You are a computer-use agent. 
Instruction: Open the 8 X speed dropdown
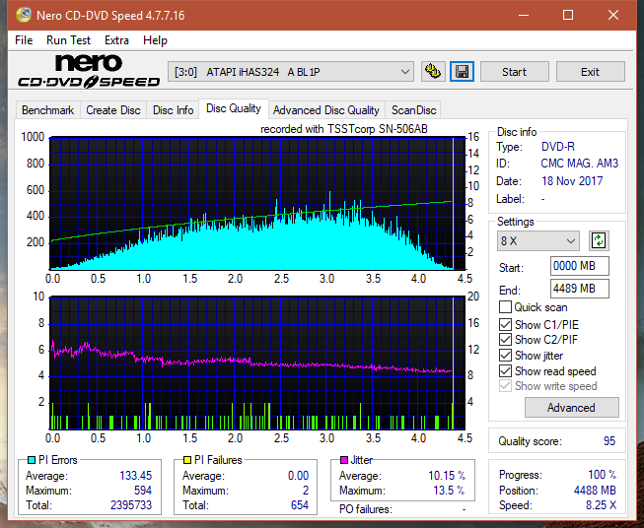click(x=538, y=240)
